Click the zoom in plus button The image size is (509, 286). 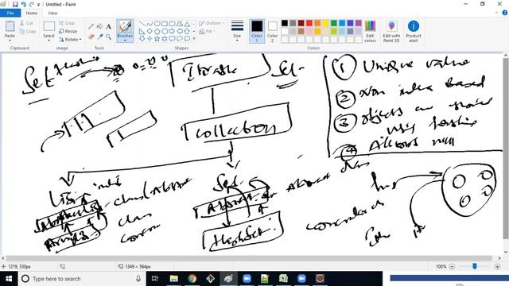coord(497,267)
